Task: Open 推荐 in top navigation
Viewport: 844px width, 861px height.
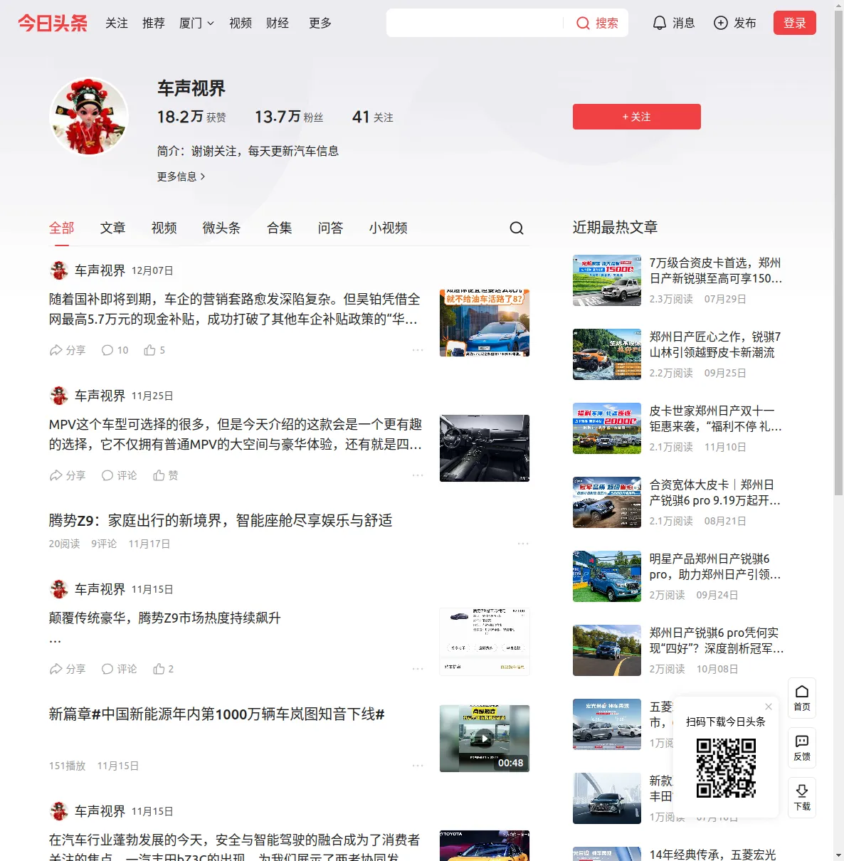Action: 154,23
